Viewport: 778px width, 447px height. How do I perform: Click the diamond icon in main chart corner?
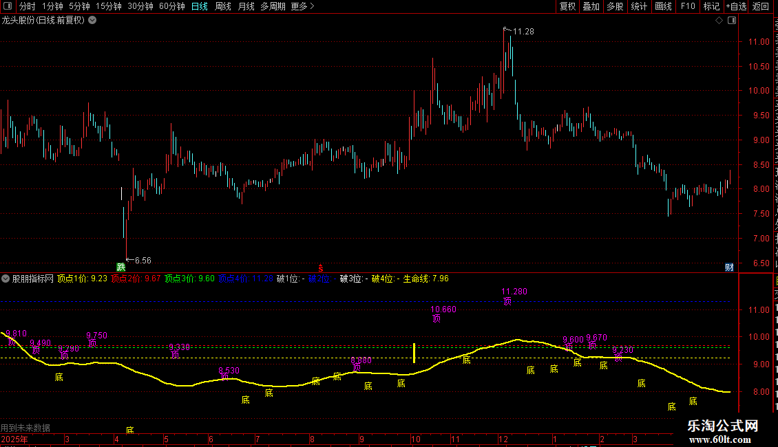pyautogui.click(x=719, y=21)
